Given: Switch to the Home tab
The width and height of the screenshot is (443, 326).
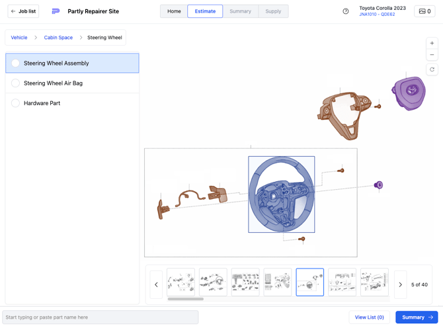Looking at the screenshot, I should pos(174,11).
